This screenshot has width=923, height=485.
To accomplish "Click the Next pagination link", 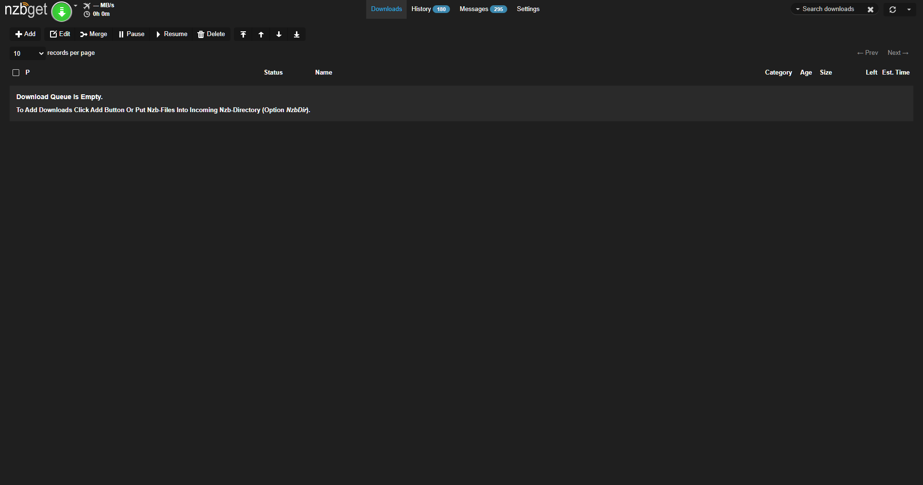I will click(x=897, y=53).
